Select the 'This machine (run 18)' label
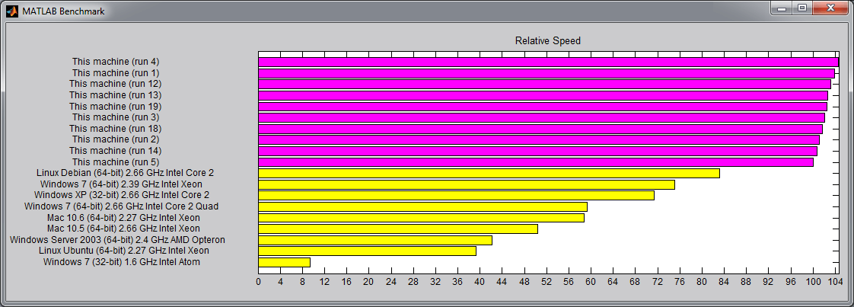The image size is (854, 307). point(116,129)
